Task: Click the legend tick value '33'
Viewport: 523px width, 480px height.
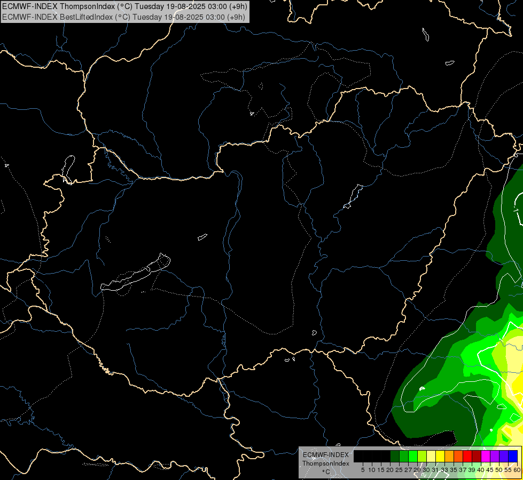Action: (x=444, y=470)
